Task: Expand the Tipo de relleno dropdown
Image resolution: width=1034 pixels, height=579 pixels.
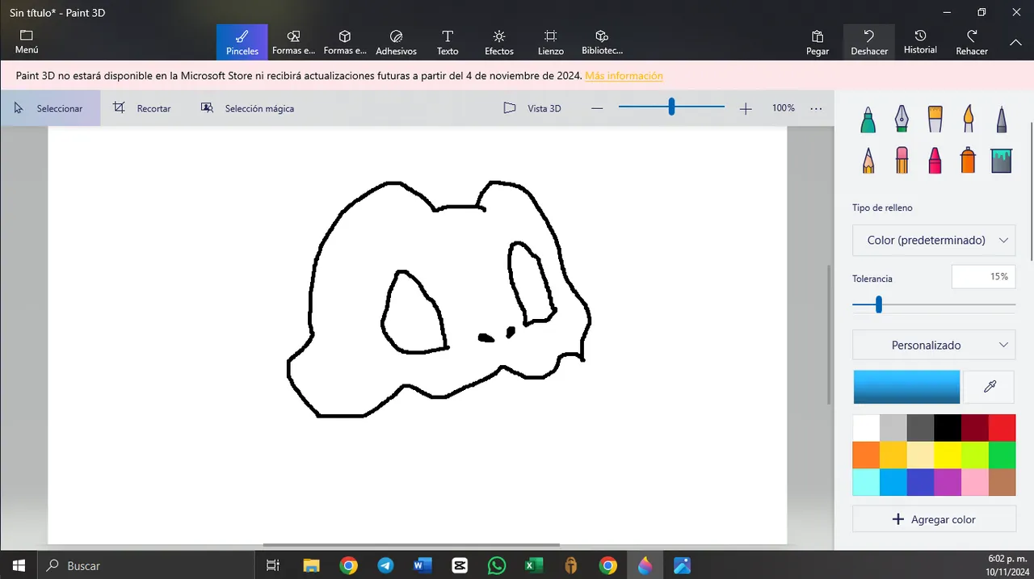Action: [934, 240]
